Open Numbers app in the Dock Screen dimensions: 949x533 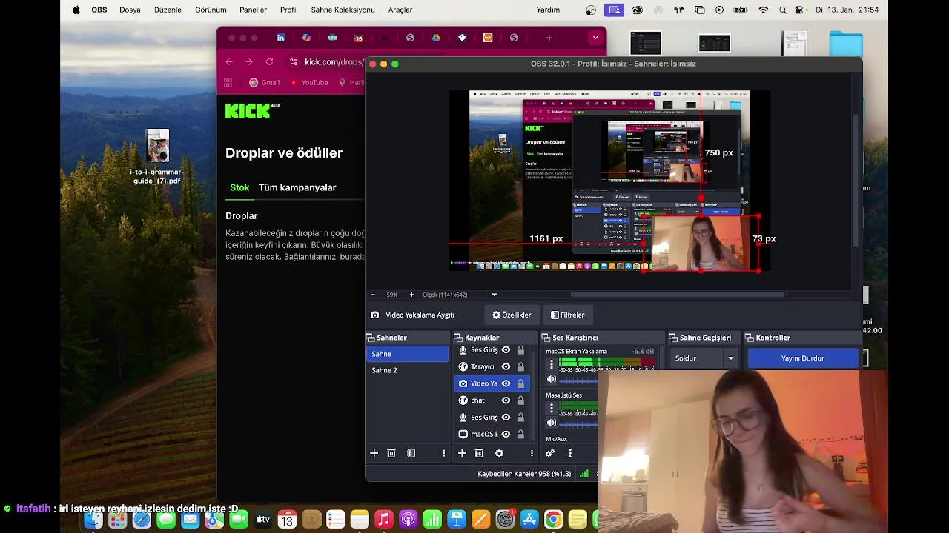432,520
